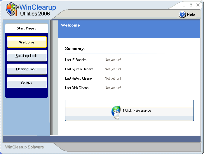Switch to Repairing Tools page
The height and width of the screenshot is (154, 204).
[27, 55]
